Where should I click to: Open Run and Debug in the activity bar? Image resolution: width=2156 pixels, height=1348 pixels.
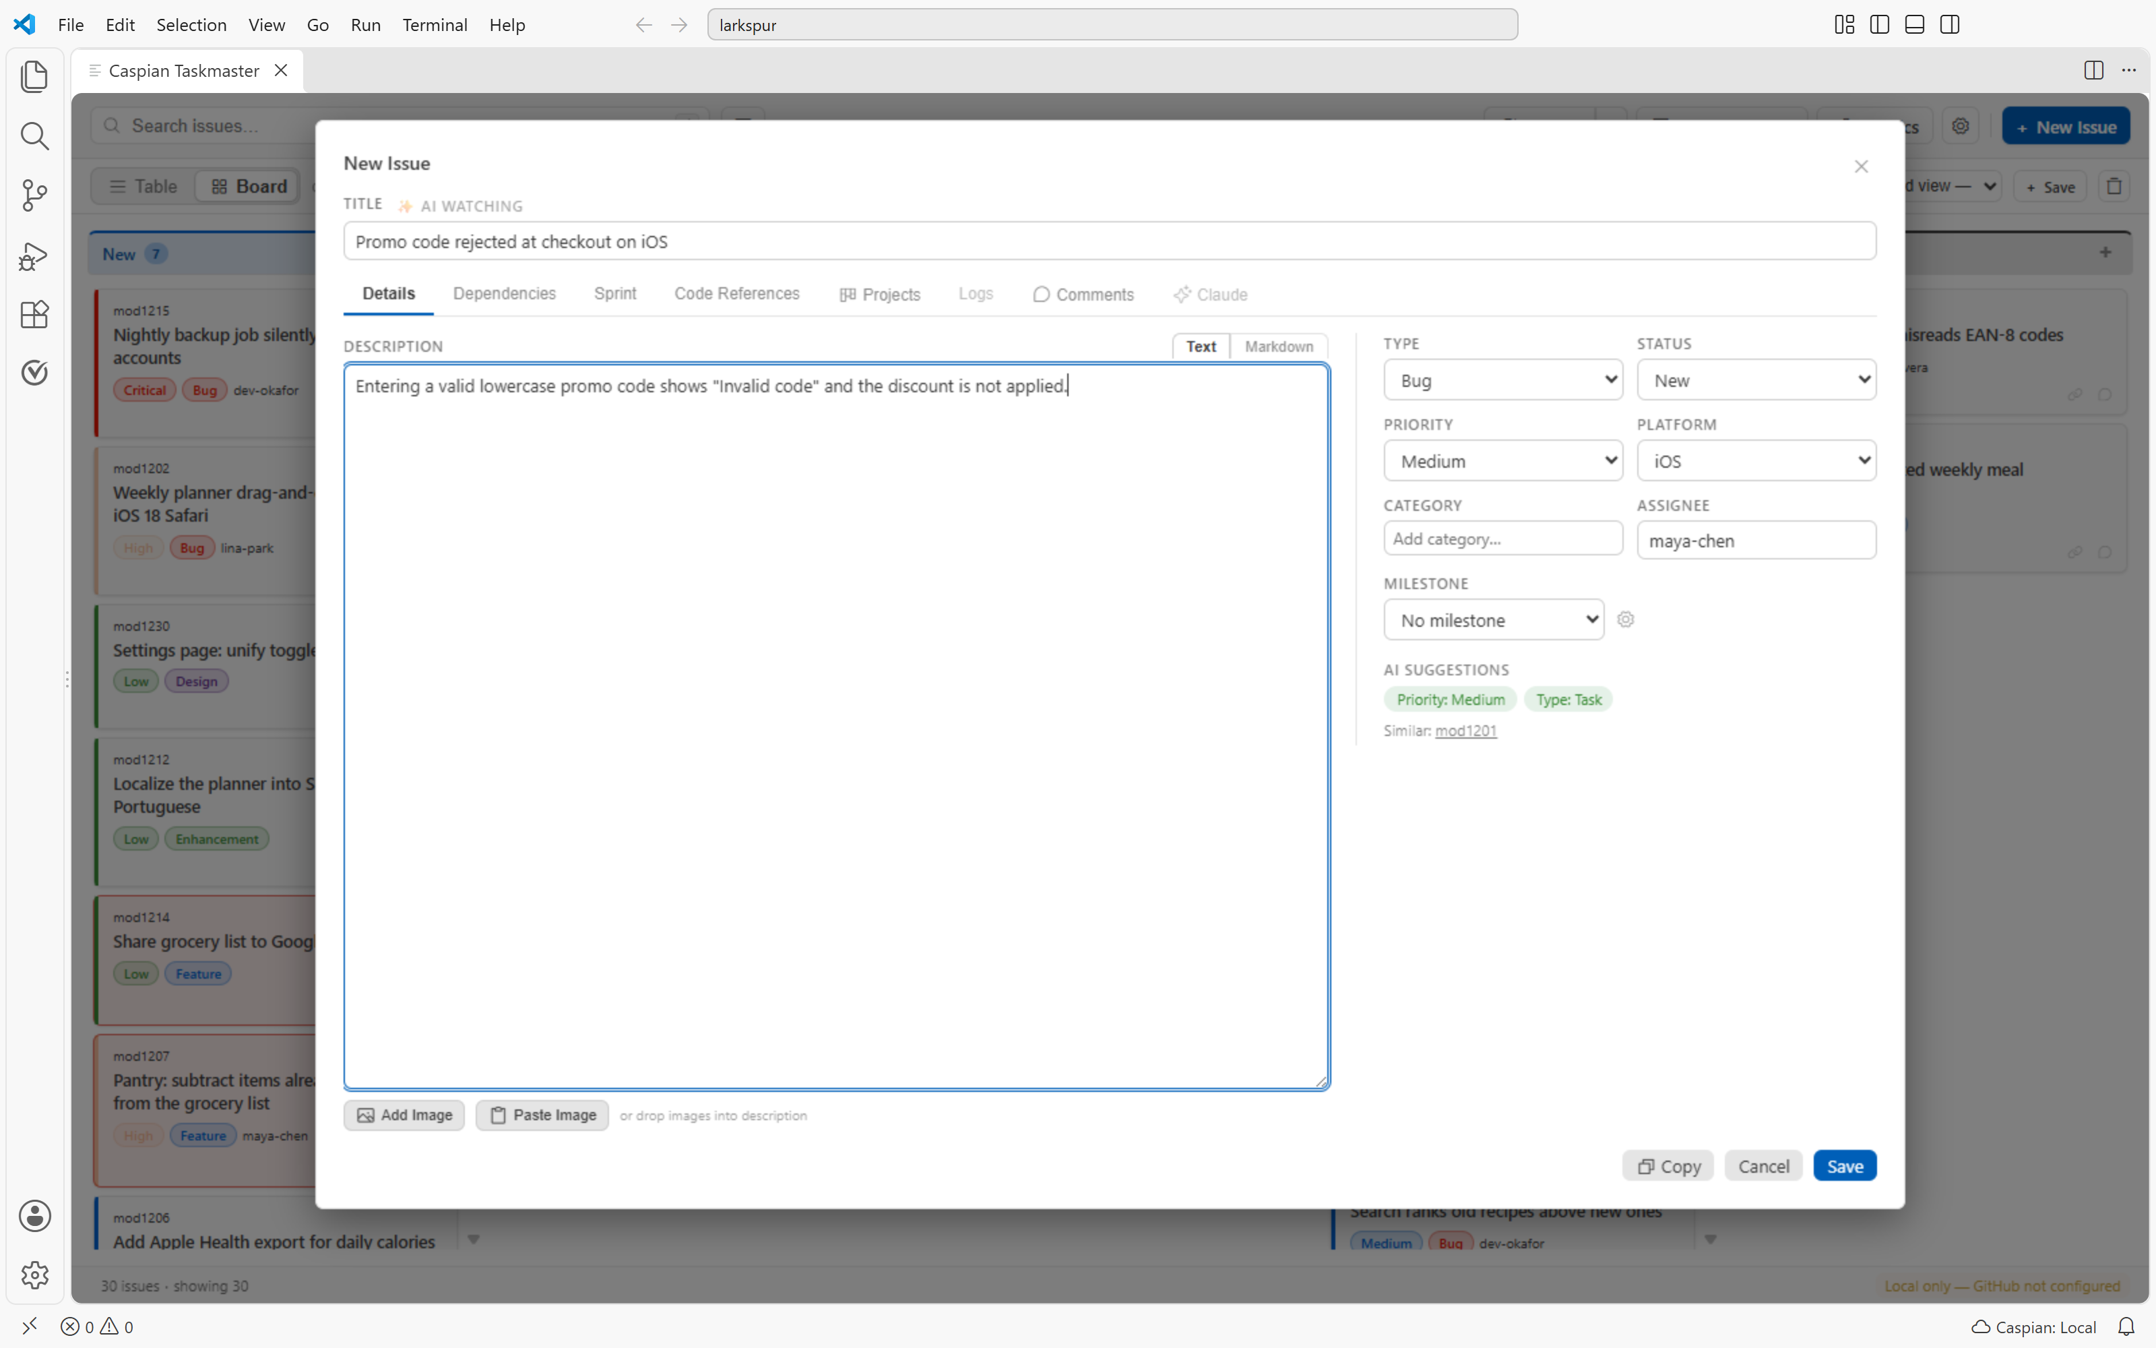(x=34, y=256)
